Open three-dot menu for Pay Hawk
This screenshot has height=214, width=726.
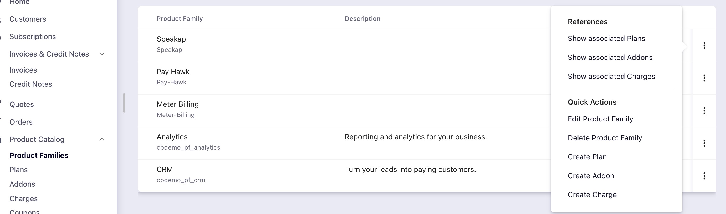click(x=704, y=78)
